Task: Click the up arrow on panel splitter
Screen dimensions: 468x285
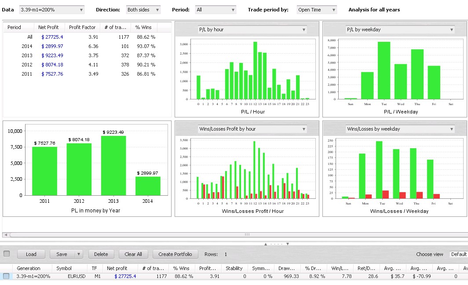Action: (x=266, y=244)
